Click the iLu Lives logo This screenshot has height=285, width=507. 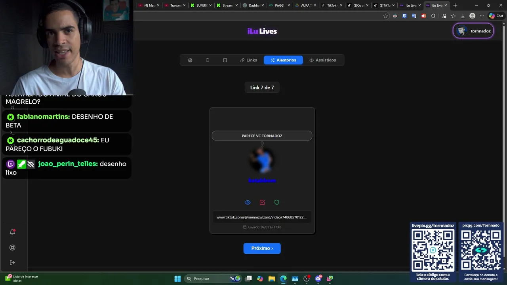pos(262,31)
